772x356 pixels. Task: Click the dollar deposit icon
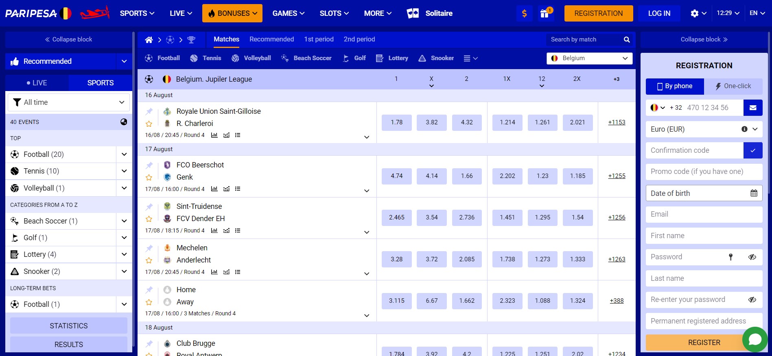pos(524,13)
